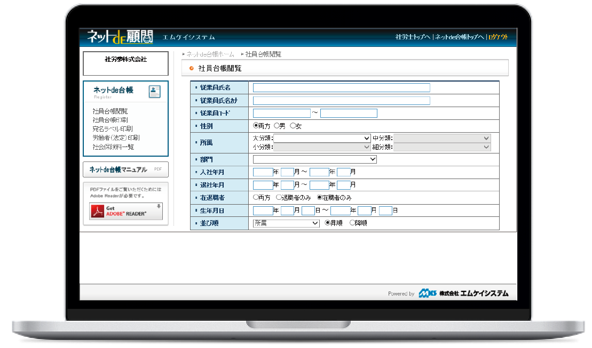Open the 大分類 dropdown

click(x=322, y=139)
